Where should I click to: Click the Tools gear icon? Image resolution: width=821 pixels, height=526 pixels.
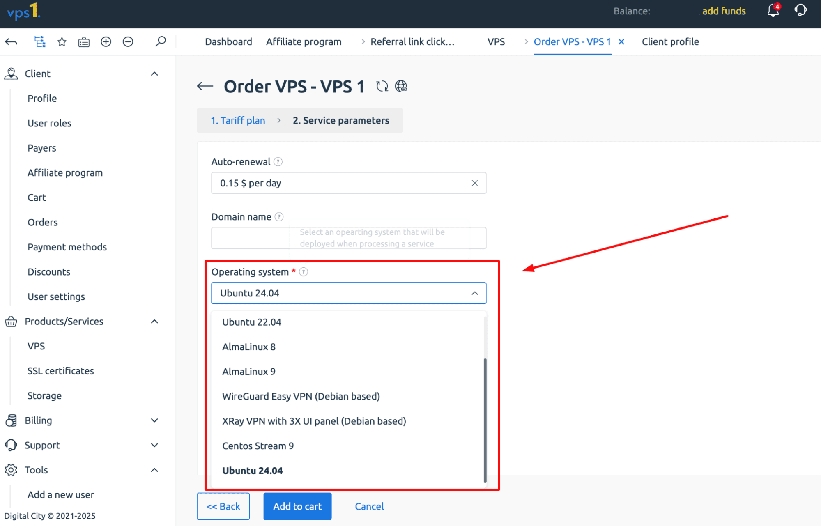(11, 470)
